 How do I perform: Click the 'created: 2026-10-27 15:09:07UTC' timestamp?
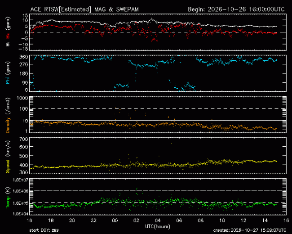point(249,230)
